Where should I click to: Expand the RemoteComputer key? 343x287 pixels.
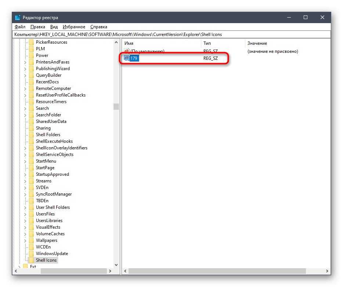pos(25,89)
